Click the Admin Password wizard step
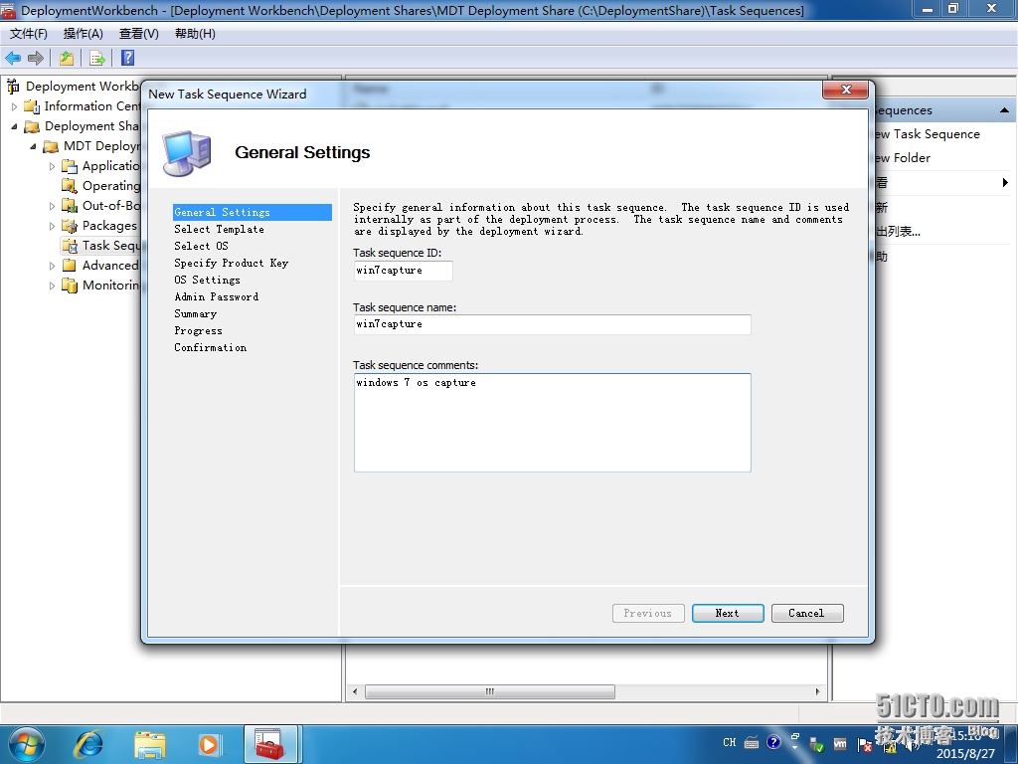 click(216, 296)
